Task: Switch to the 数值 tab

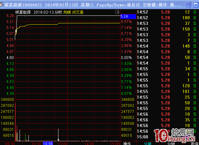Action: 195,143
